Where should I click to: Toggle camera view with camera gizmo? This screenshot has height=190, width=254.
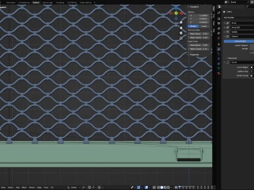(181, 33)
